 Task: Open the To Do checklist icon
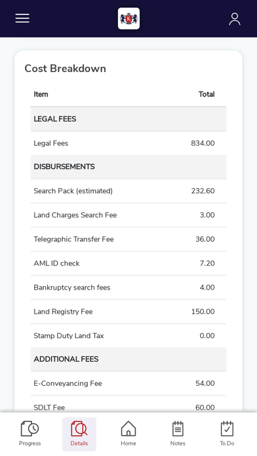click(x=227, y=428)
